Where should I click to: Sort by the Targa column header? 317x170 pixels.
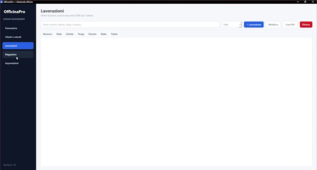(81, 34)
